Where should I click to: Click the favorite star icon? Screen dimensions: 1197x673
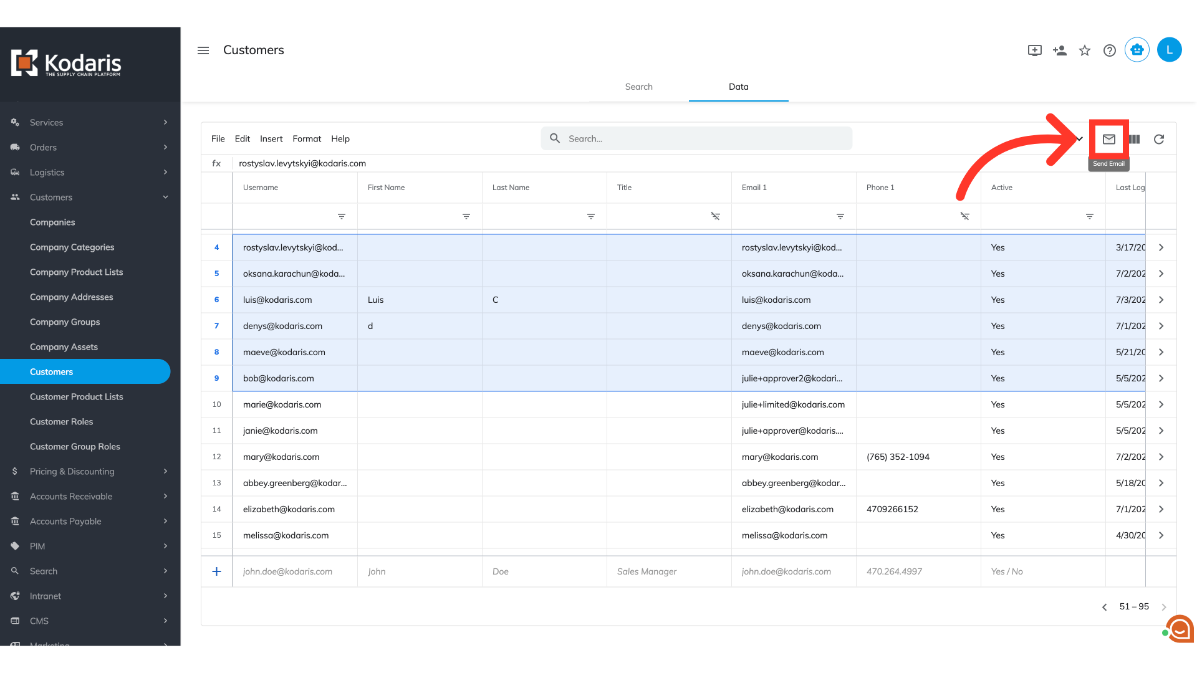click(1085, 50)
